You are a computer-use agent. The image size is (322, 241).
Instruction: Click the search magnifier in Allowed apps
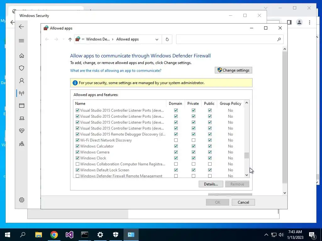(x=279, y=39)
